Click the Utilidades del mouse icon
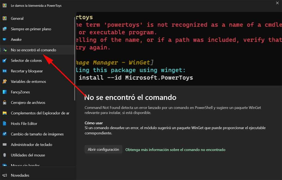 (5, 155)
